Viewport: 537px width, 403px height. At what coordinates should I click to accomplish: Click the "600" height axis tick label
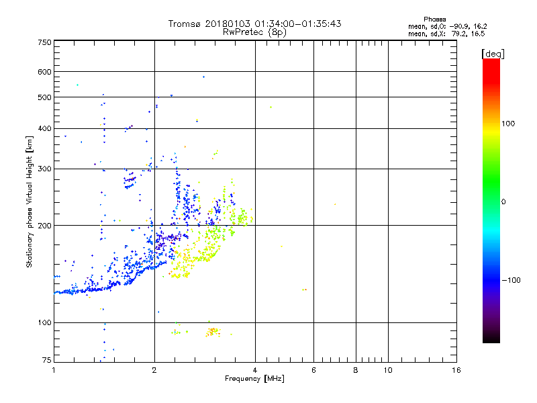coord(44,72)
